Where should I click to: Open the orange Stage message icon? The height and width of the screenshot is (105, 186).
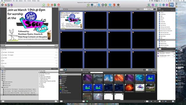coord(48,5)
